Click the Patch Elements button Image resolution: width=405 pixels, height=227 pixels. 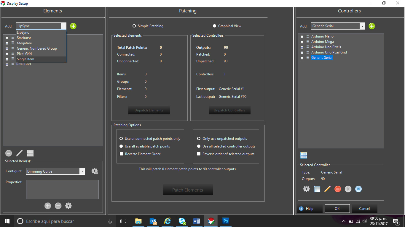pyautogui.click(x=188, y=190)
